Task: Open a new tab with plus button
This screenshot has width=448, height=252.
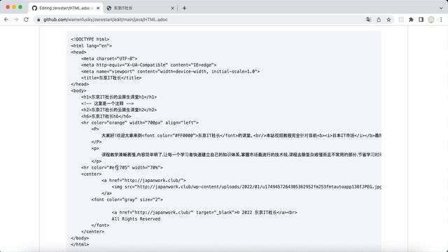Action: [x=184, y=8]
